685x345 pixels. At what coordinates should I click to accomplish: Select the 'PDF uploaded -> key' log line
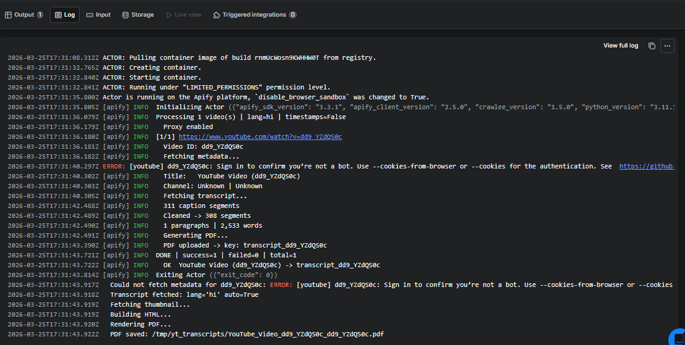pyautogui.click(x=167, y=246)
